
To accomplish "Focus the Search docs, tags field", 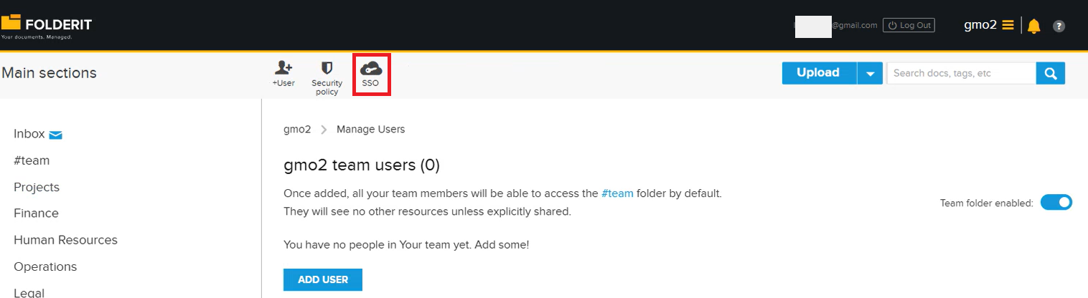I will 961,73.
